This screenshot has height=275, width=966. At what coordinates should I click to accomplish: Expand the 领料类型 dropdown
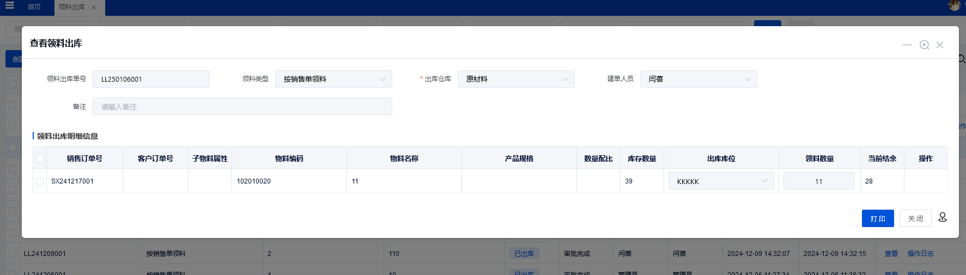coord(333,79)
